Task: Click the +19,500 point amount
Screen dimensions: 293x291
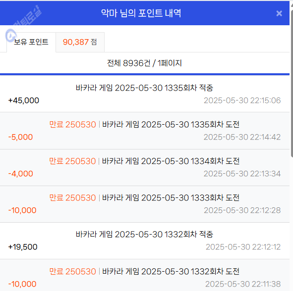Action: (x=23, y=247)
